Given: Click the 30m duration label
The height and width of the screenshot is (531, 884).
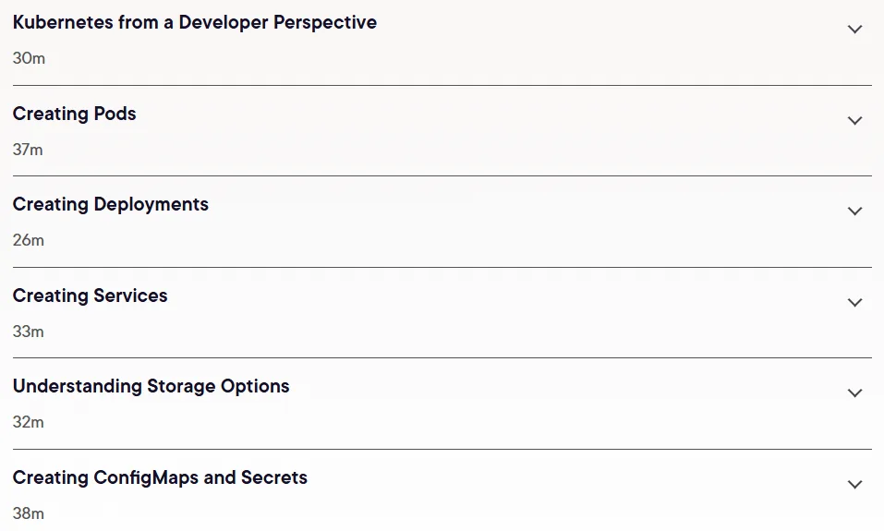Looking at the screenshot, I should pos(29,58).
